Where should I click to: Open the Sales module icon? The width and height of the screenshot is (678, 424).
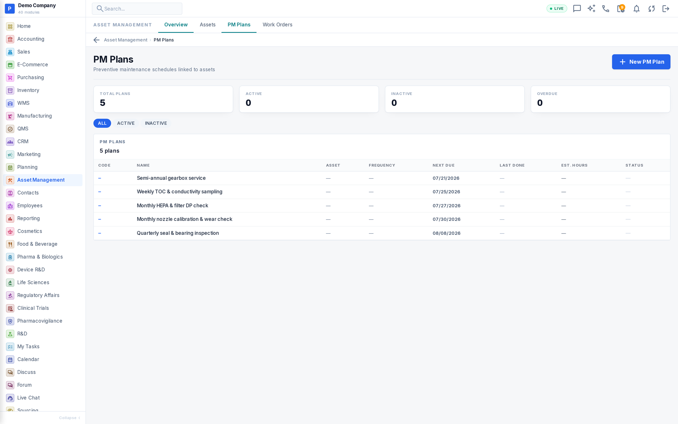click(10, 52)
